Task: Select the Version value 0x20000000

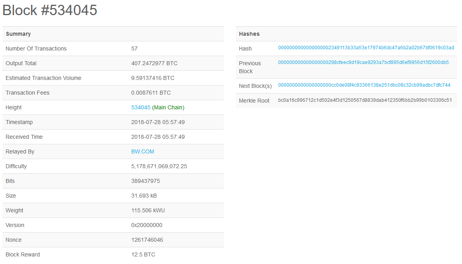Action: point(146,225)
